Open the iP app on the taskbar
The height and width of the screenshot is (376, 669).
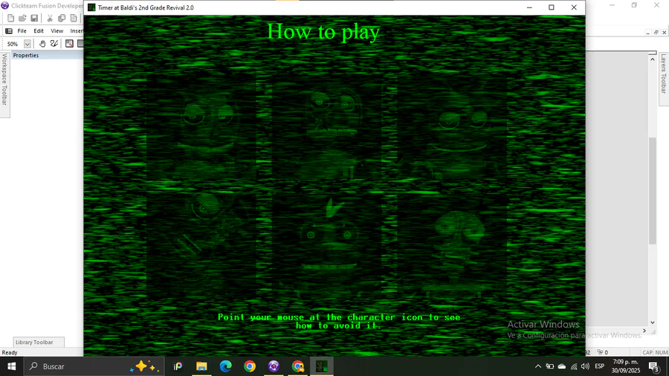pos(178,366)
